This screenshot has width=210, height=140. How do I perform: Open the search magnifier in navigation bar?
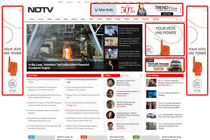click(181, 19)
